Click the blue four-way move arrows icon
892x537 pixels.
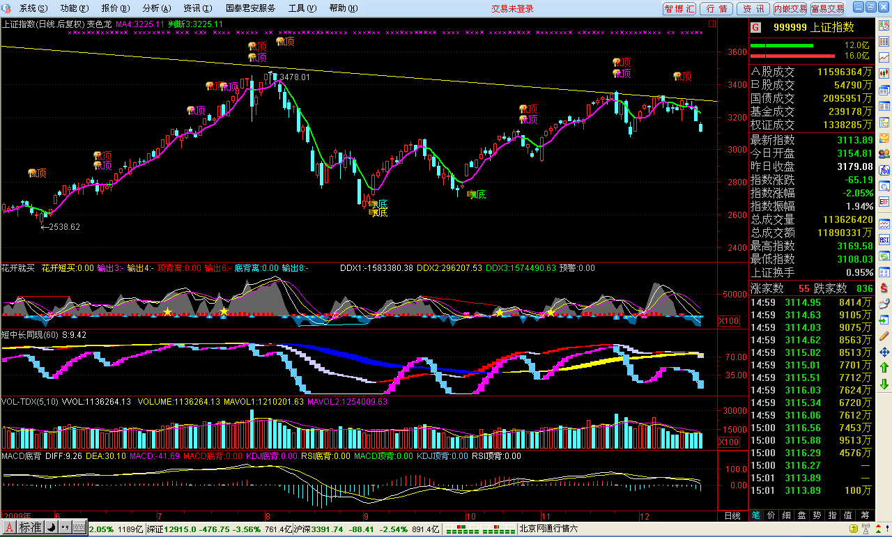pos(884,352)
